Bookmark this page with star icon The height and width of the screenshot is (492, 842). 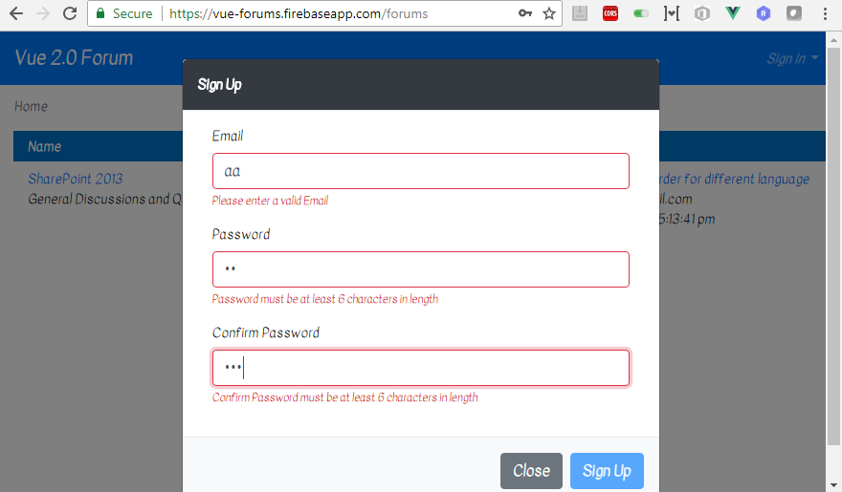pos(549,13)
